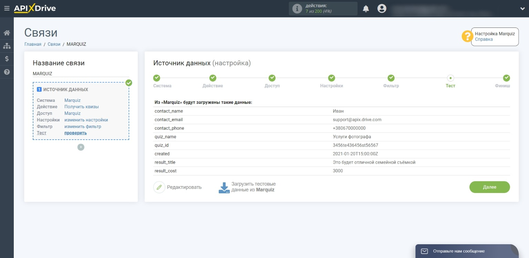Open connections sitemap icon in sidebar
This screenshot has height=258, width=529.
7,46
